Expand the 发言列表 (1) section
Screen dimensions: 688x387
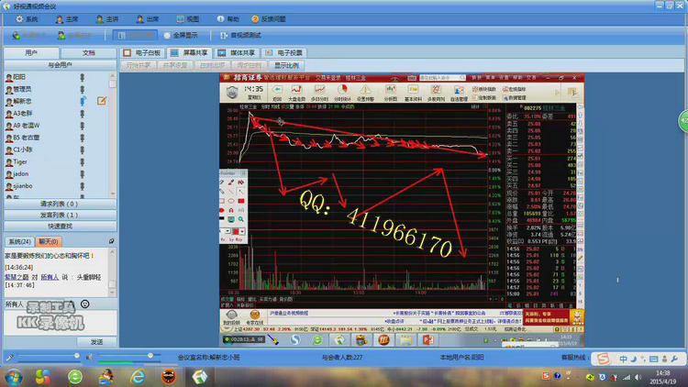point(58,215)
